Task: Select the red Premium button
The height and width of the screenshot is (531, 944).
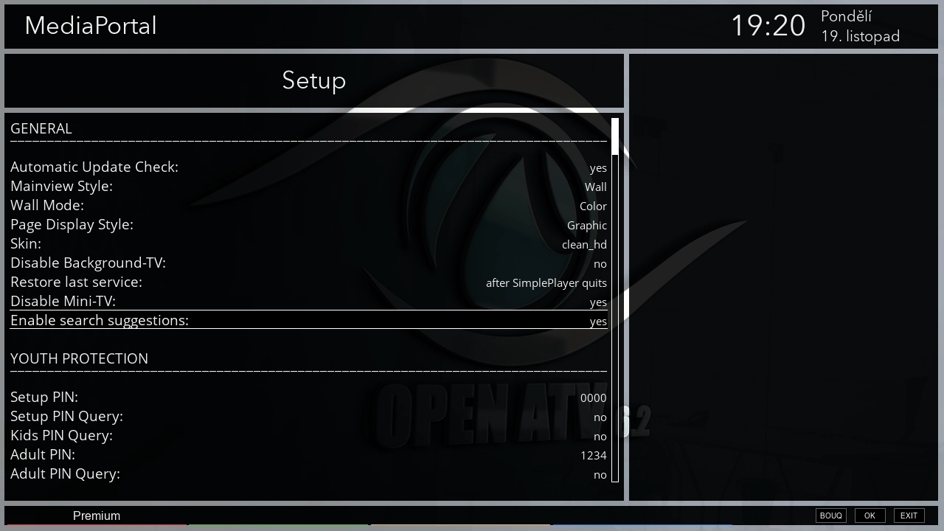Action: pyautogui.click(x=97, y=516)
